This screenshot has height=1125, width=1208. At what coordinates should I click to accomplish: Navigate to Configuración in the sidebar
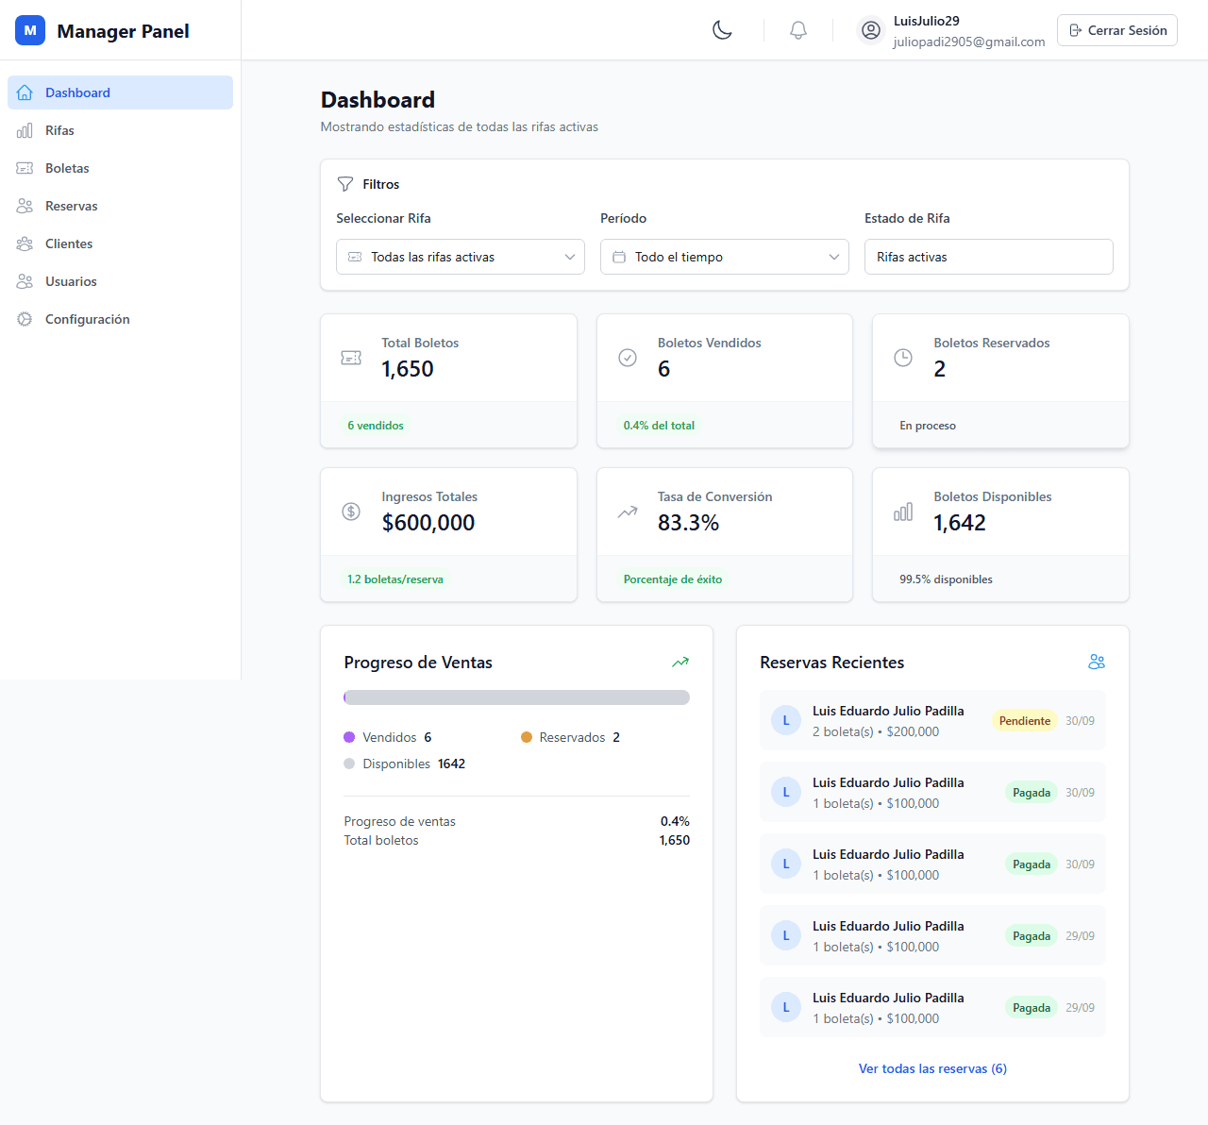click(x=87, y=319)
